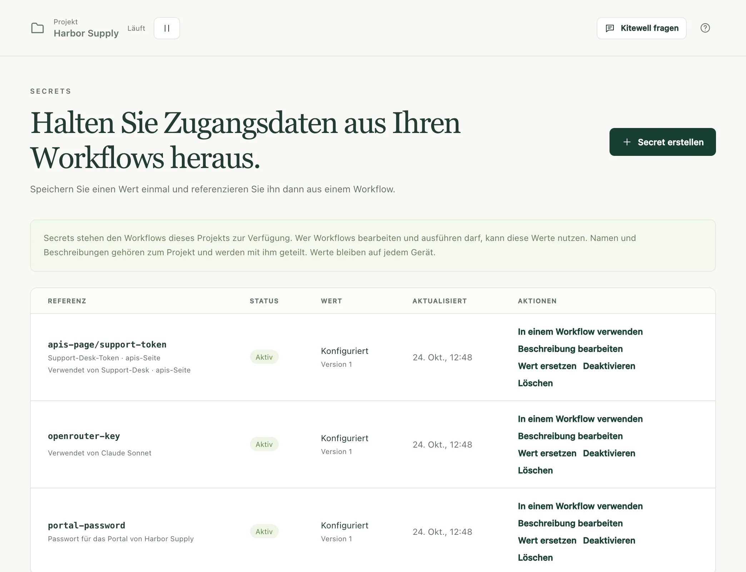The image size is (746, 572).
Task: Click 'Verwendet von Support-Desk · apis-Seite' text
Action: click(119, 370)
